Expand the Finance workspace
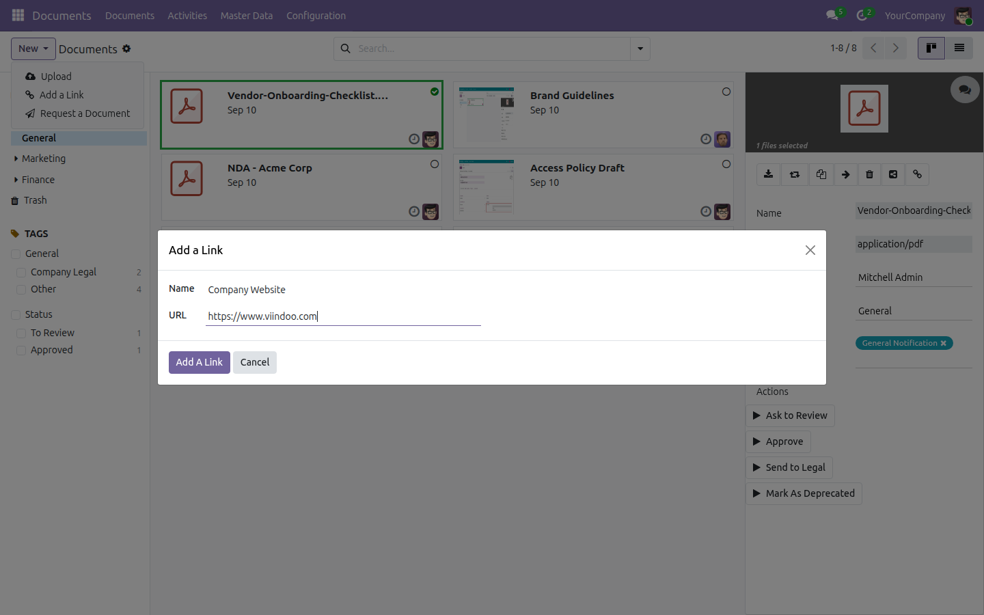Screen dimensions: 984x615 tap(16, 180)
